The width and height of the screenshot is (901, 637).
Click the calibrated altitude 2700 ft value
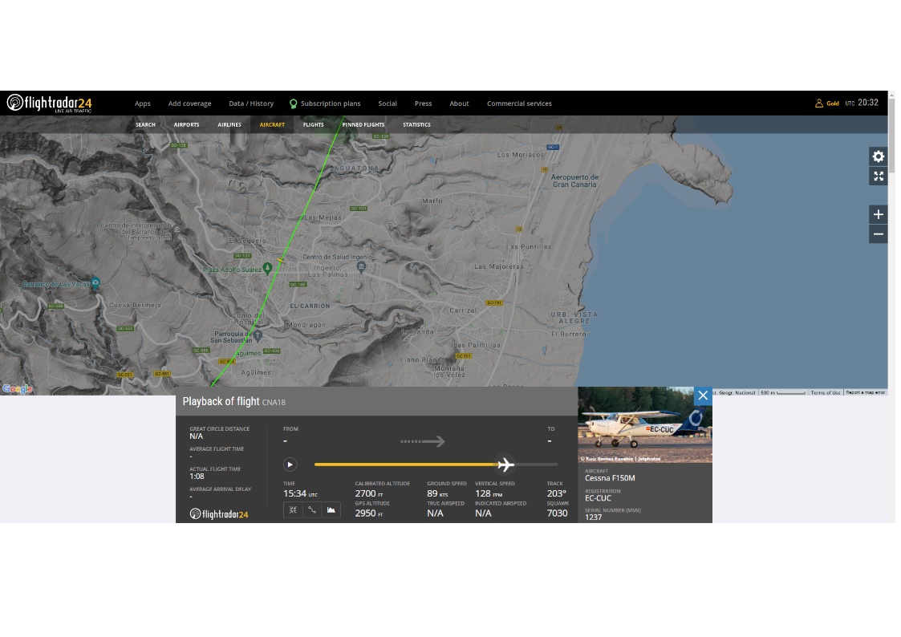[369, 493]
